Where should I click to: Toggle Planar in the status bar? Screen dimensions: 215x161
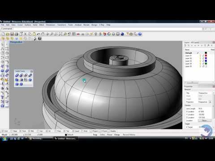[x=109, y=135]
